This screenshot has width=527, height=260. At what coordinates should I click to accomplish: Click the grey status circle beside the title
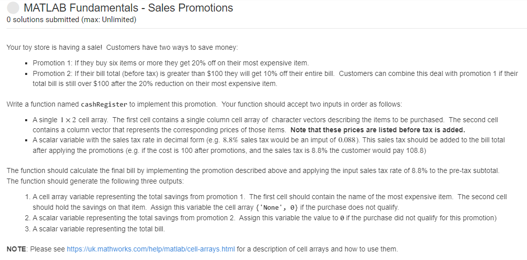(x=13, y=8)
